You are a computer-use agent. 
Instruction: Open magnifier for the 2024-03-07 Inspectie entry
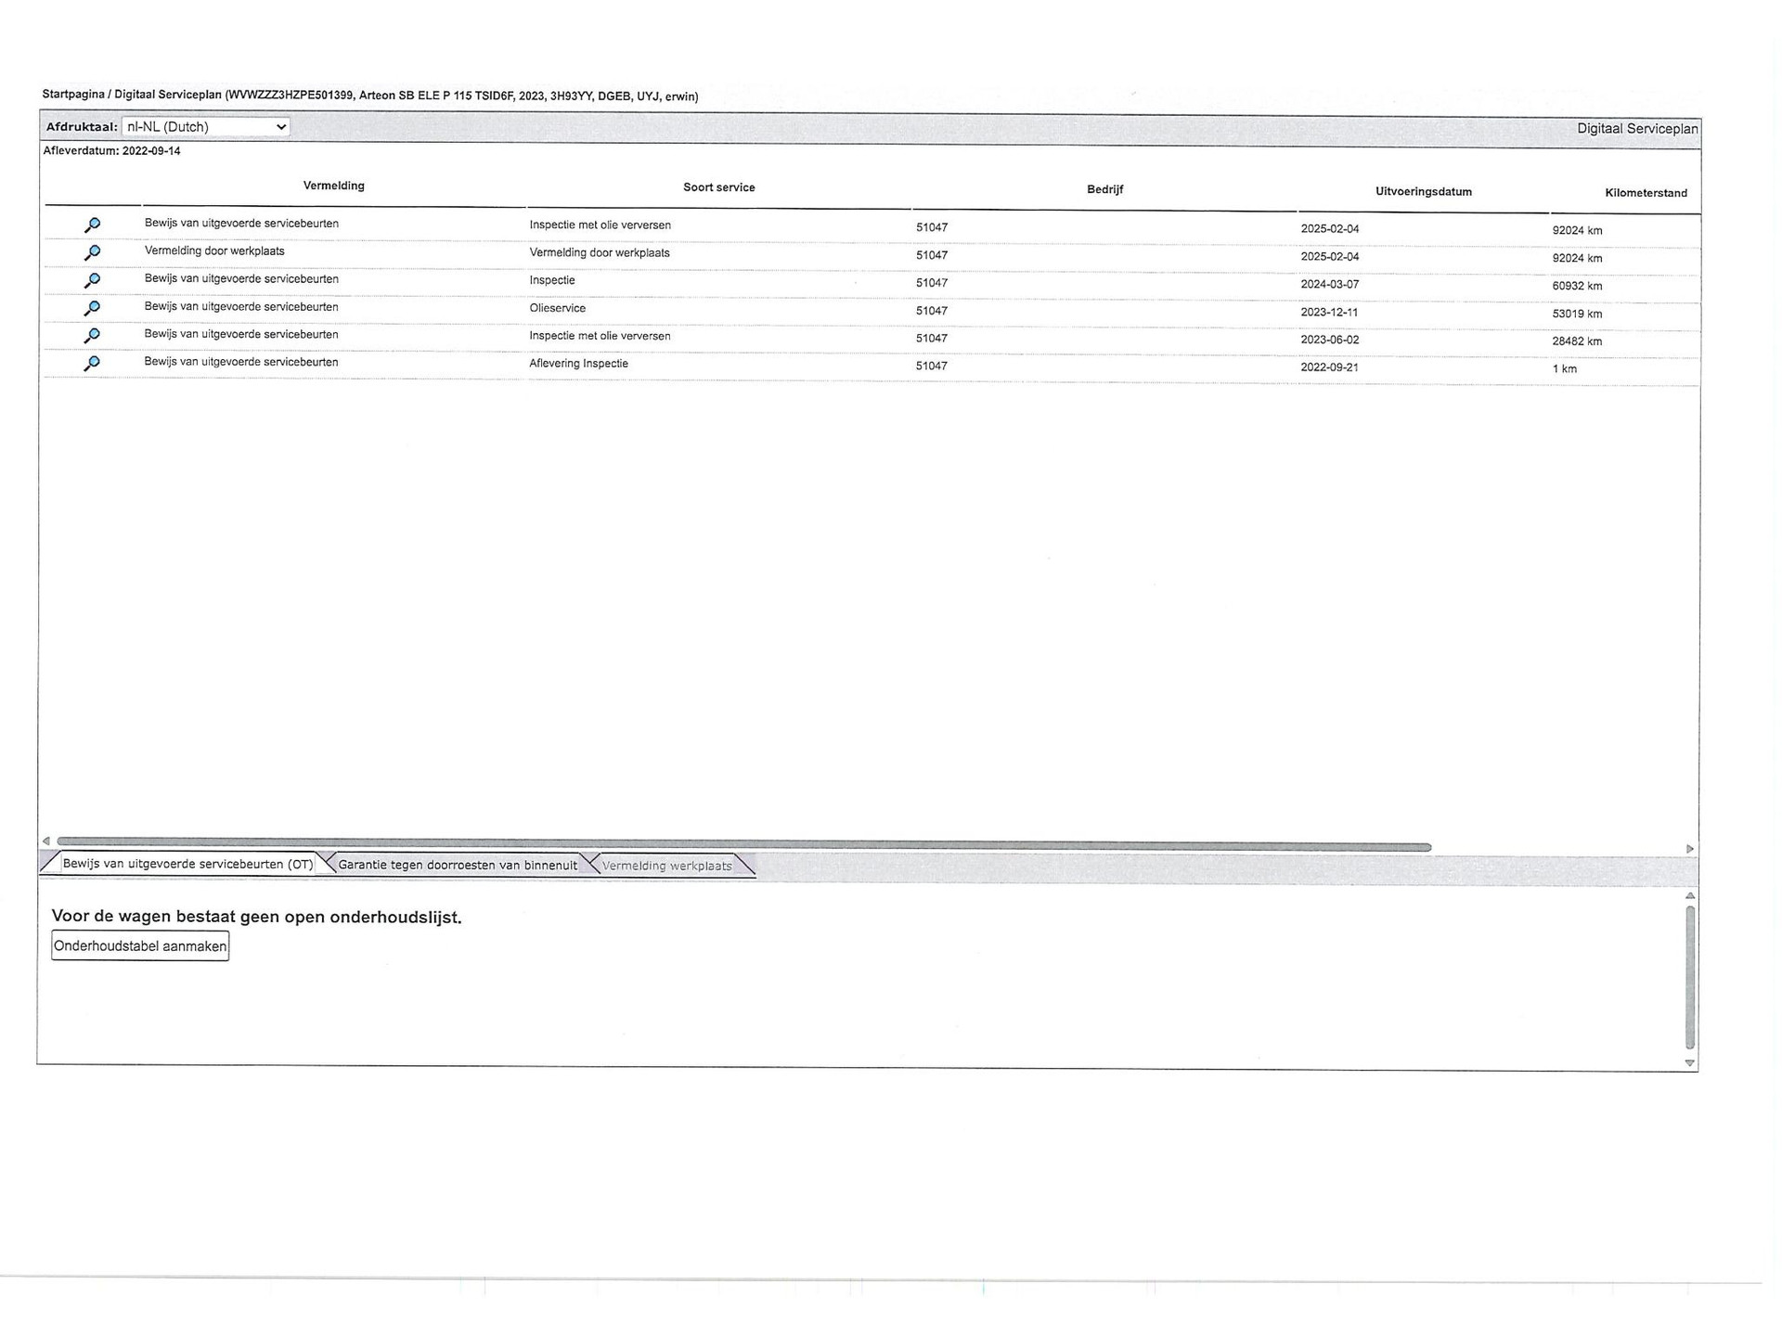92,280
